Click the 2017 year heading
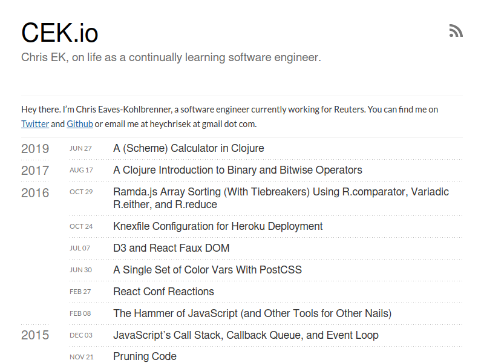Screen dimensions: 484x363 (35, 171)
